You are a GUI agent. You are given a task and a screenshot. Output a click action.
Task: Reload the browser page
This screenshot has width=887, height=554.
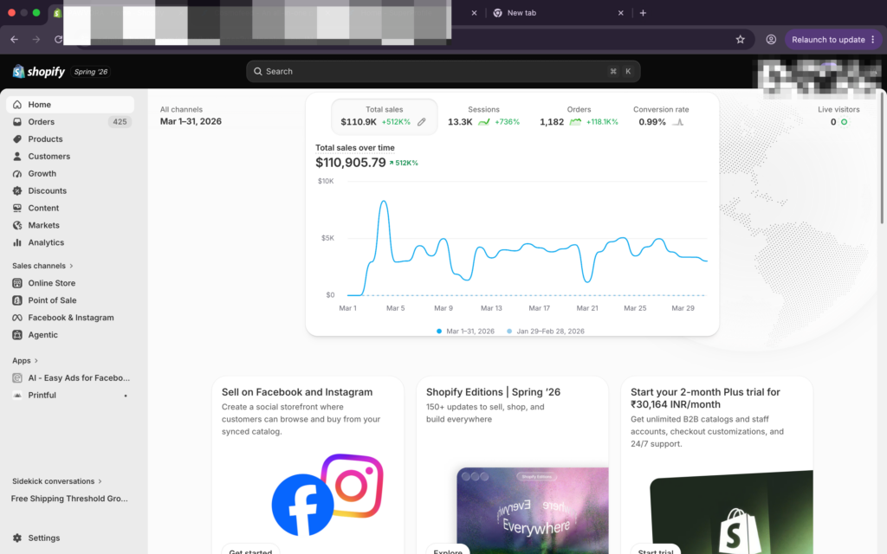(58, 40)
